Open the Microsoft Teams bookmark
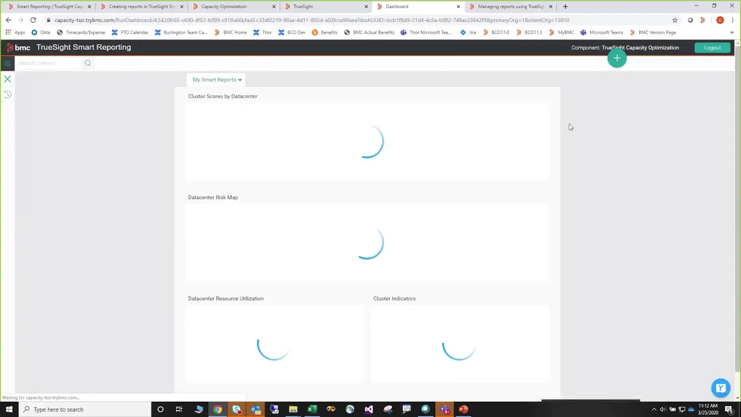741x417 pixels. coord(602,32)
